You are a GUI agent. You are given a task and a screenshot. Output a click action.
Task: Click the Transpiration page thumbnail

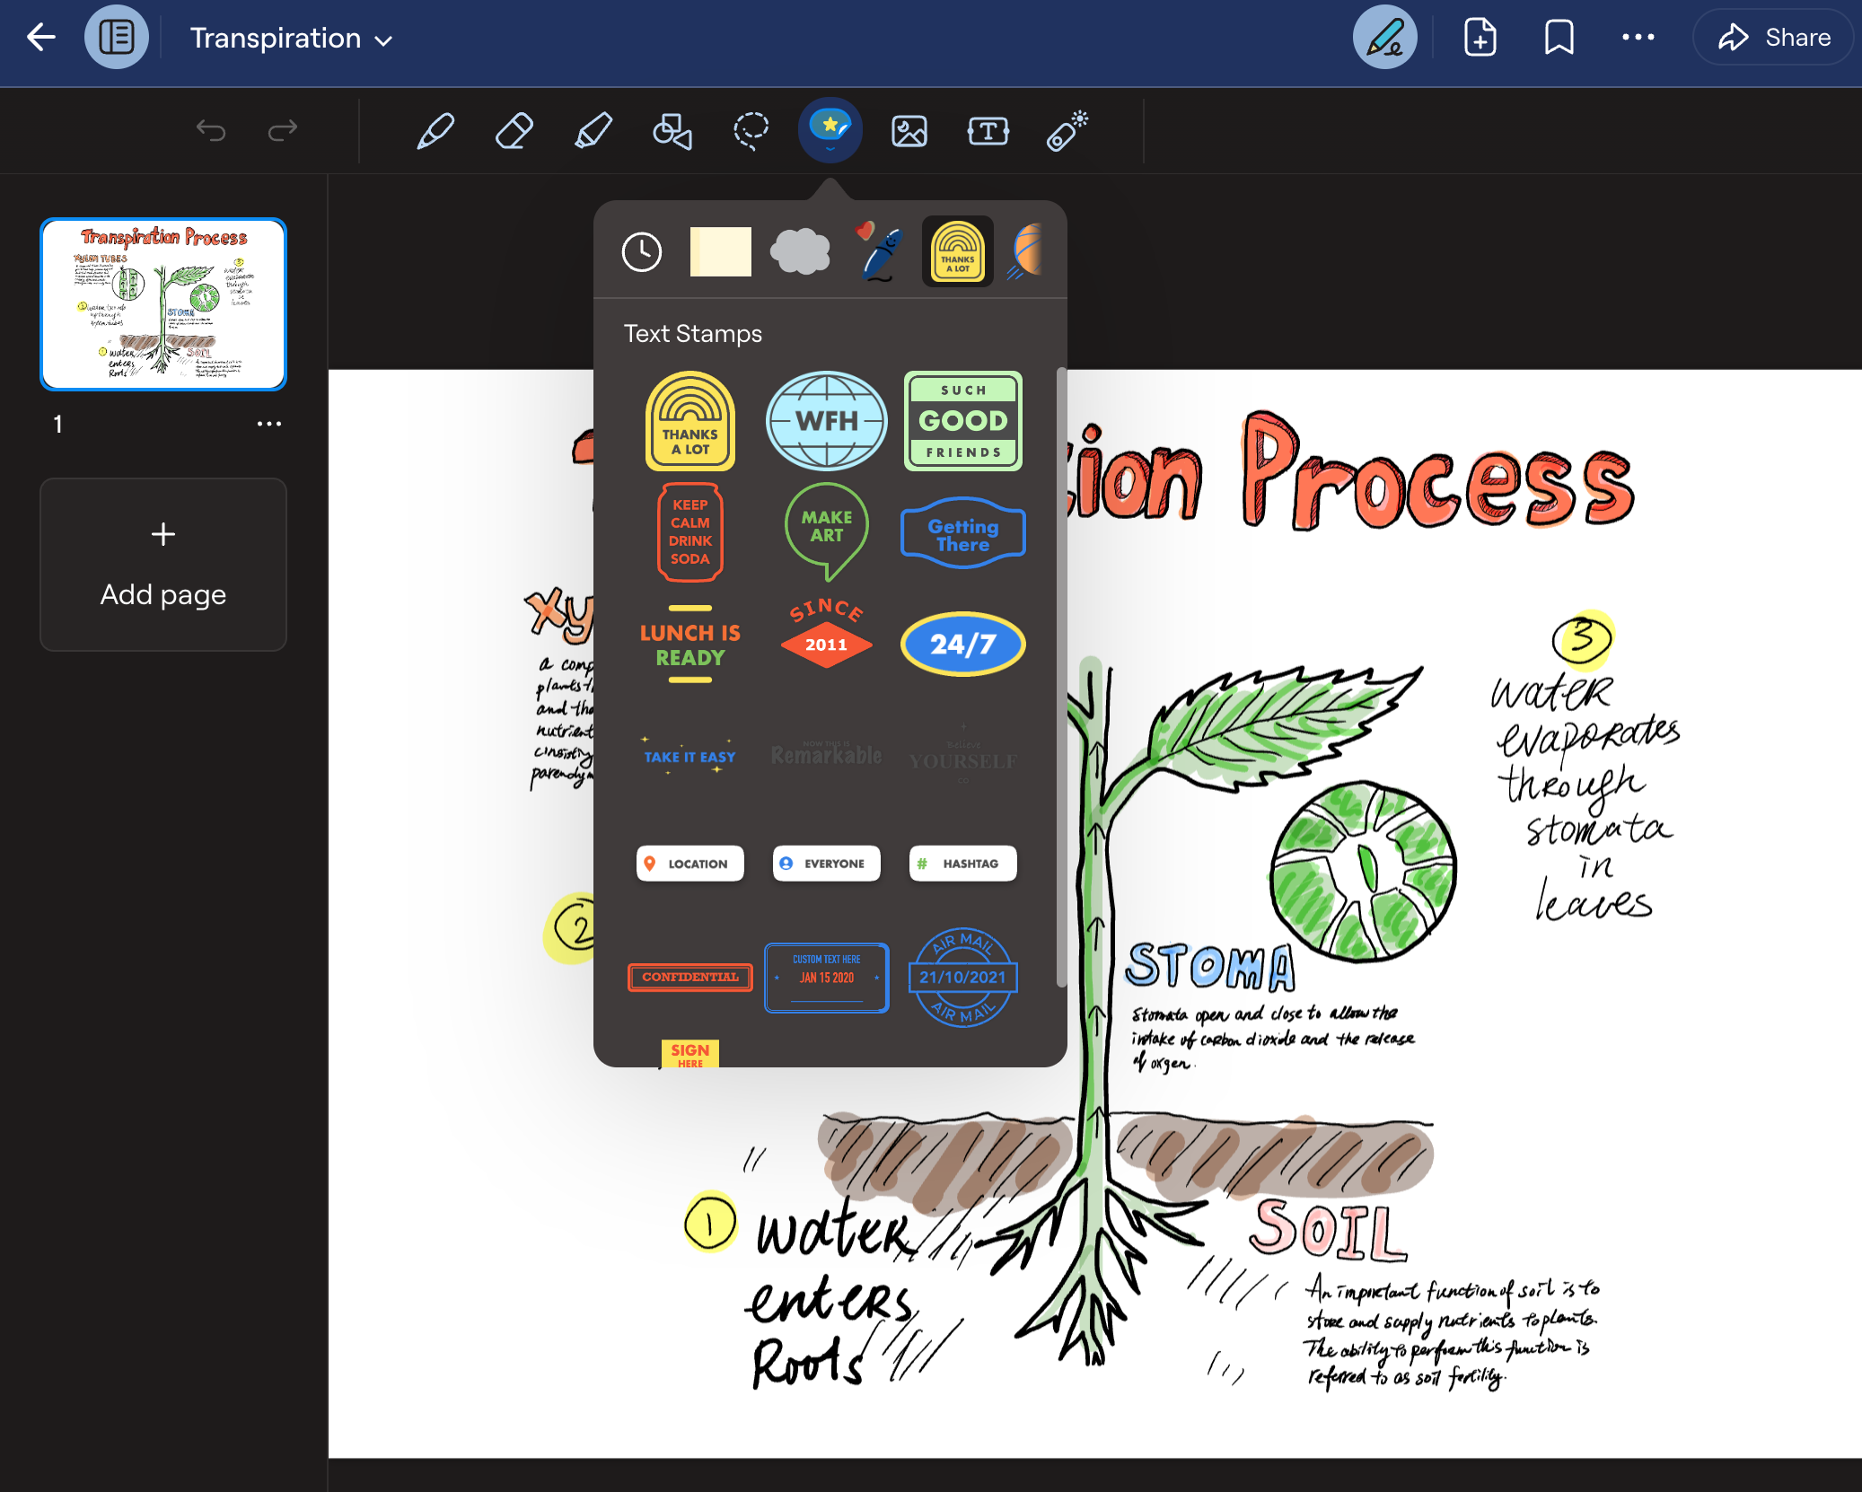click(162, 302)
